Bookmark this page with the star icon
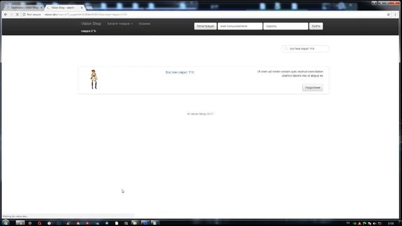The image size is (402, 226). point(388,14)
